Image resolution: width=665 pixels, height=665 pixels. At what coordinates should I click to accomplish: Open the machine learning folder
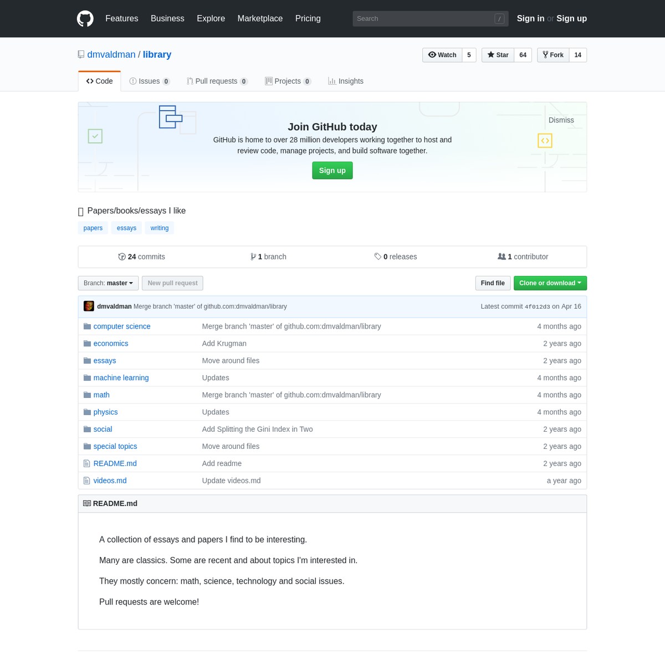click(x=121, y=378)
